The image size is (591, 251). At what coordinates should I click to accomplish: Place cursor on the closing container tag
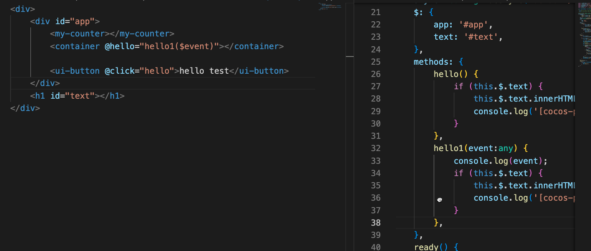[x=253, y=46]
